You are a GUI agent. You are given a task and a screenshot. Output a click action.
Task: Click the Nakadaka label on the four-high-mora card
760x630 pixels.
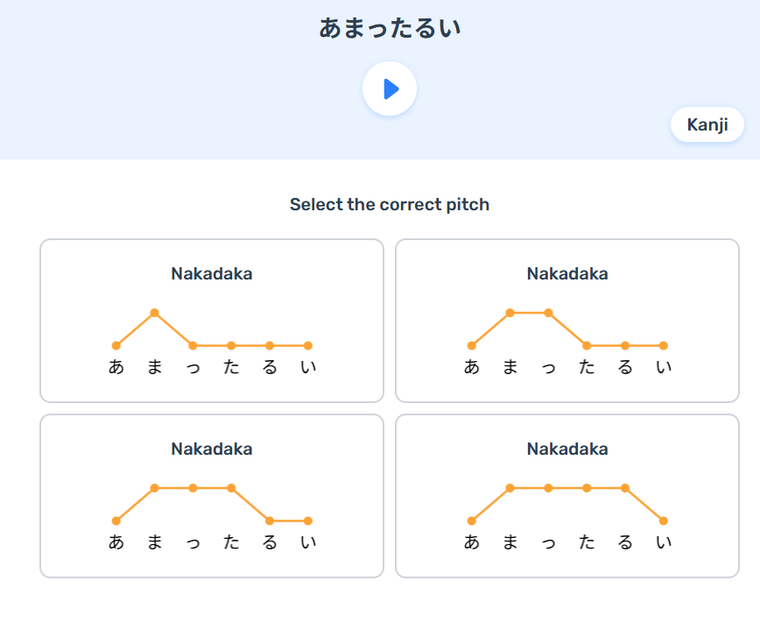(567, 449)
